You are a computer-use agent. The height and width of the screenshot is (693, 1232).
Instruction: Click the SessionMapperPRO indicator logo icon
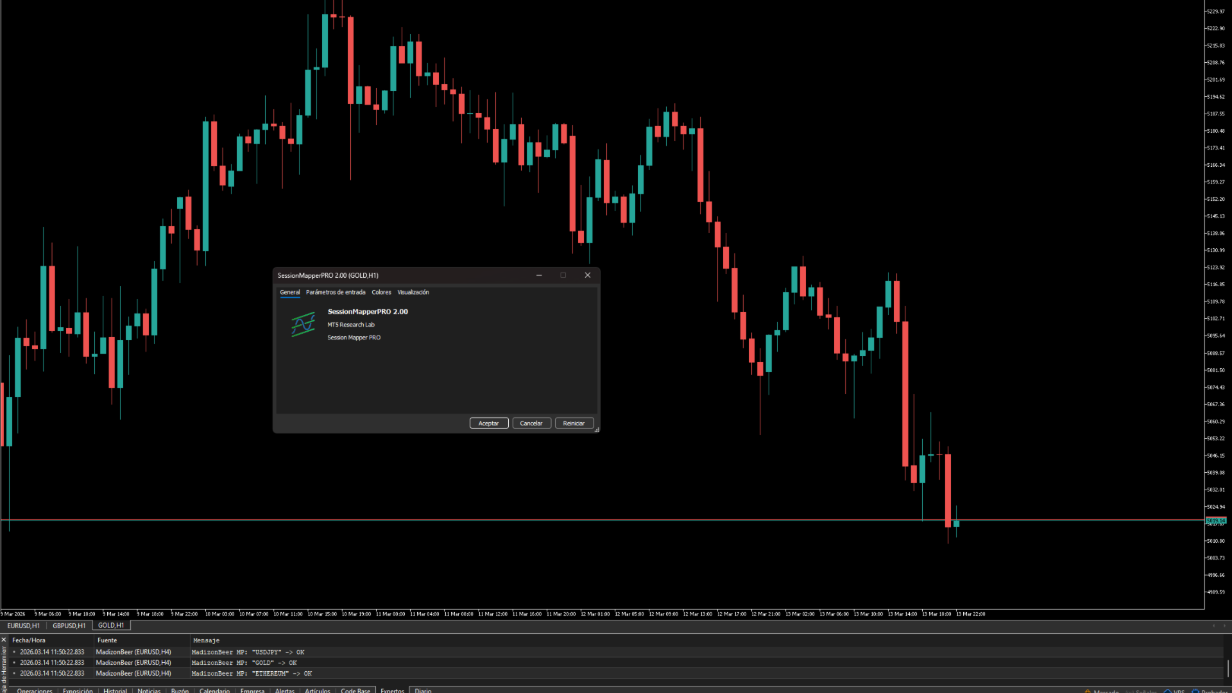pos(304,324)
